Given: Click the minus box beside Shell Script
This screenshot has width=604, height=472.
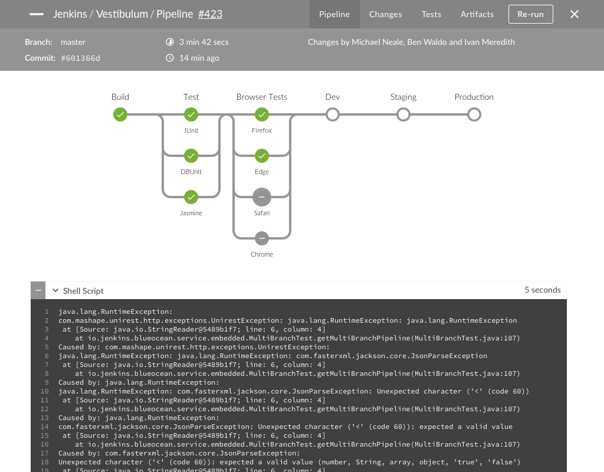Looking at the screenshot, I should 38,290.
